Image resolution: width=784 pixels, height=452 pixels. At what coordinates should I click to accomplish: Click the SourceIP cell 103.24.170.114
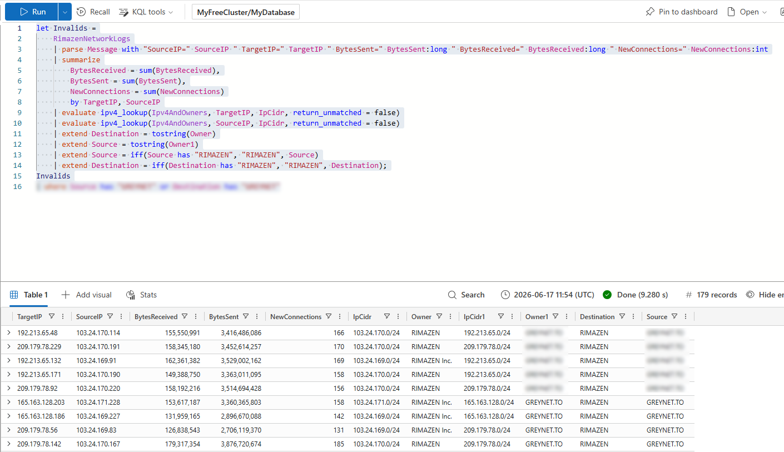click(x=98, y=332)
